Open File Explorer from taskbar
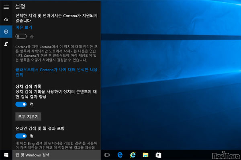 [145, 155]
